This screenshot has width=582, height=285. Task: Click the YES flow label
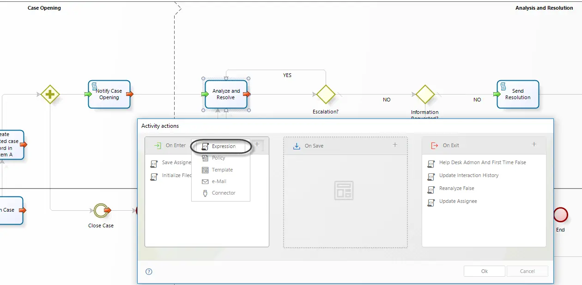click(287, 75)
